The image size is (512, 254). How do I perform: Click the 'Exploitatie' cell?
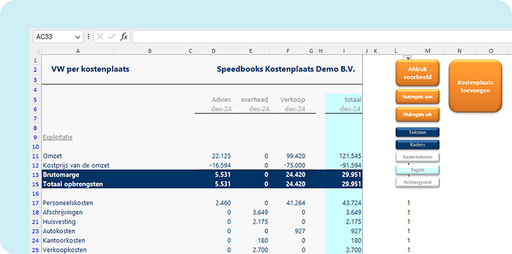pos(58,137)
